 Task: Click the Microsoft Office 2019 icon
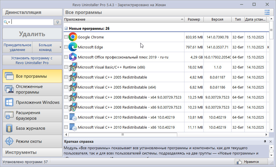[73, 57]
